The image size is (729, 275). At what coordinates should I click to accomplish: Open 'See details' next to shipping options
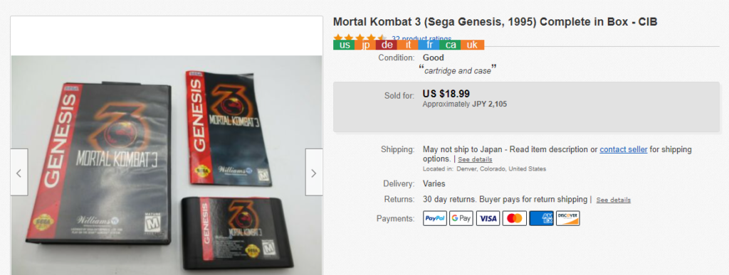pos(475,159)
